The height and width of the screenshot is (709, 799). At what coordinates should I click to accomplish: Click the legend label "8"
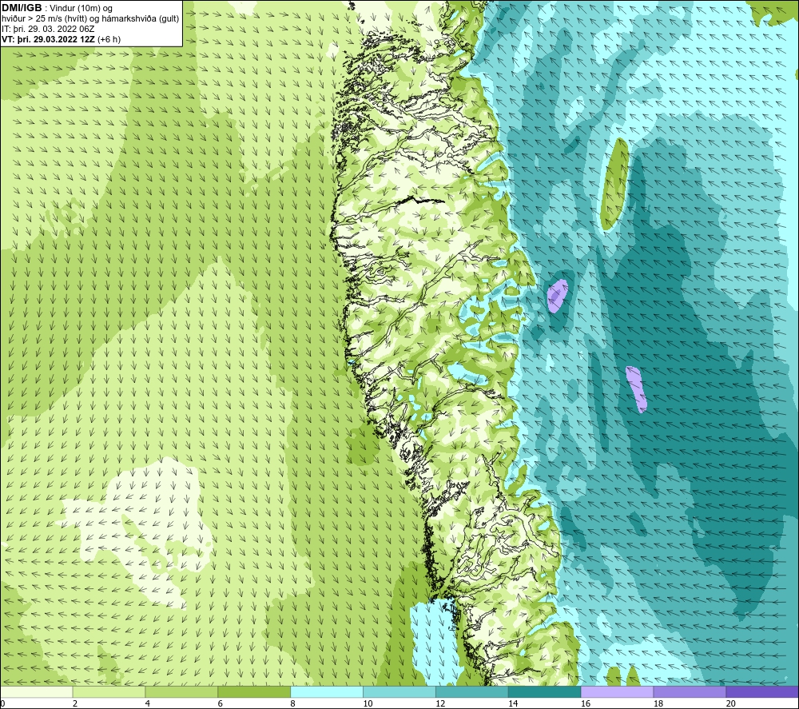pos(292,703)
